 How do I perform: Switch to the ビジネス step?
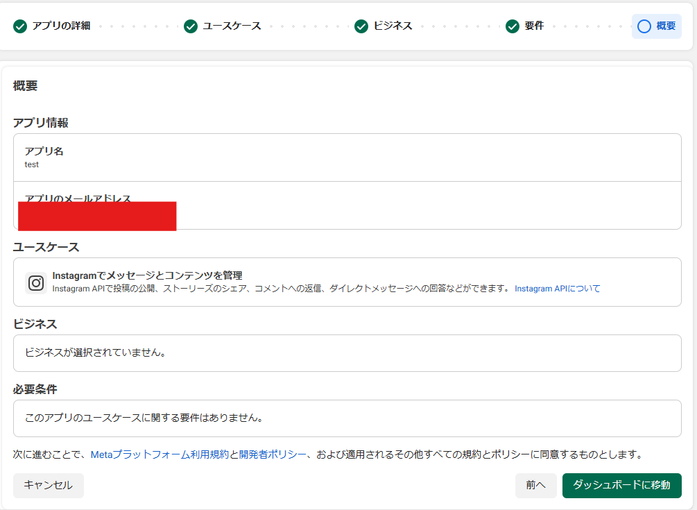click(393, 26)
